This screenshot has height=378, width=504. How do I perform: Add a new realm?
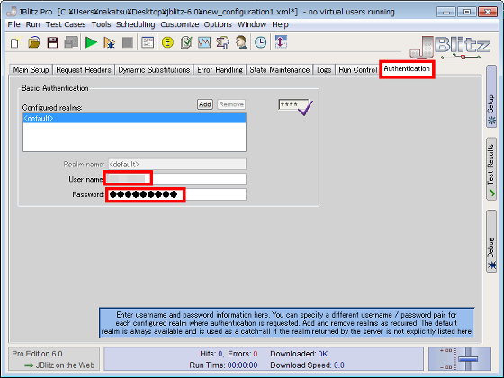(x=205, y=104)
